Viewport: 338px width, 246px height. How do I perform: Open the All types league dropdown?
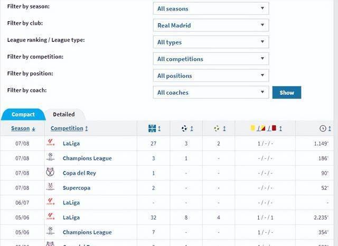(x=211, y=42)
